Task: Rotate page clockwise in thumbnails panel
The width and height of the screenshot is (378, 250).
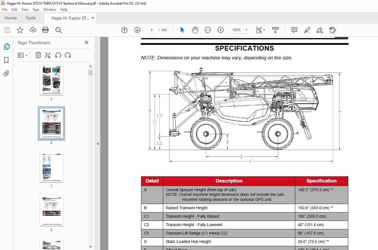Action: coord(68,55)
